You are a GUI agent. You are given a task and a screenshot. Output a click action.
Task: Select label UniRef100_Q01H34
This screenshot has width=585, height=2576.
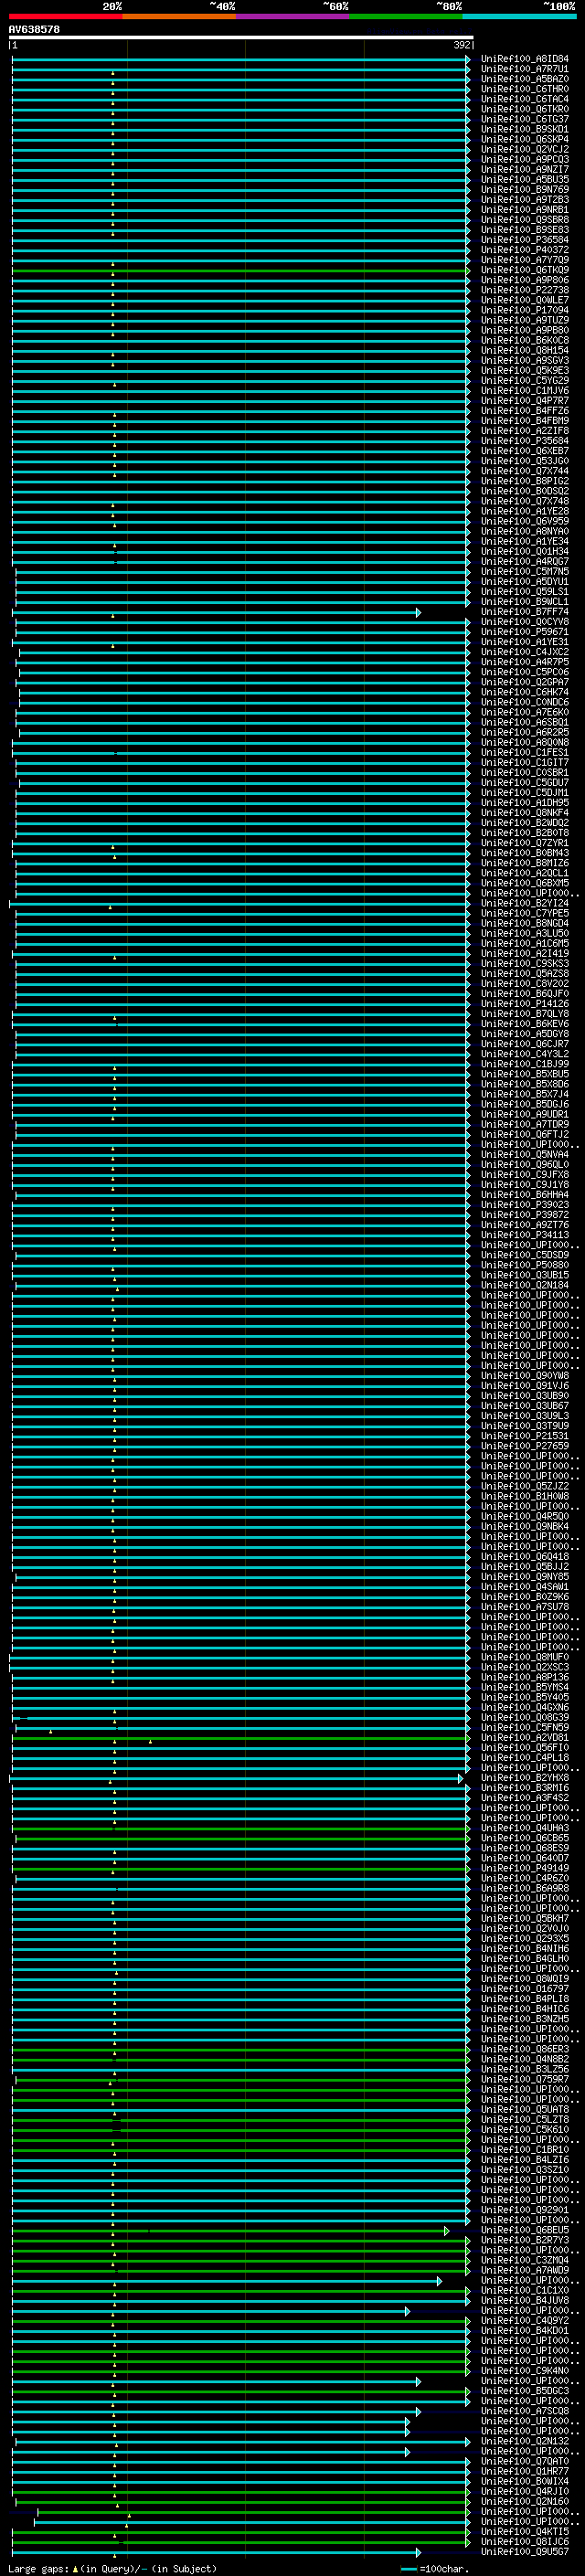(x=524, y=551)
